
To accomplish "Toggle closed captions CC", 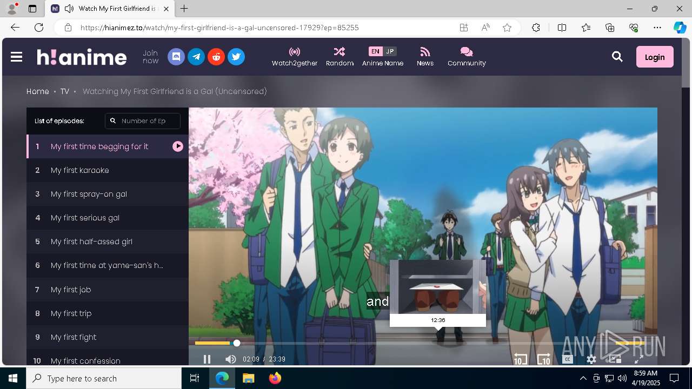I will (x=568, y=359).
